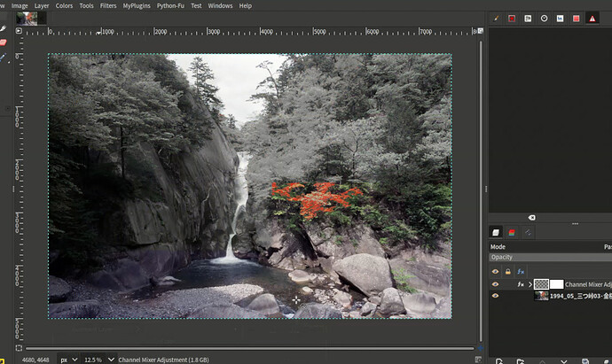Click the Channel Mixer Adjustment status text

(163, 360)
